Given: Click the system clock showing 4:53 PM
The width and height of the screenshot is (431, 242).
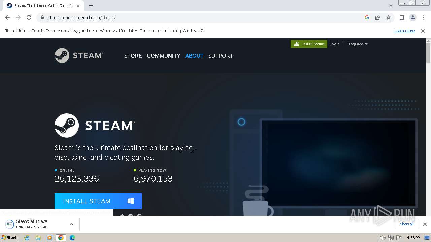Looking at the screenshot, I should click(x=414, y=238).
